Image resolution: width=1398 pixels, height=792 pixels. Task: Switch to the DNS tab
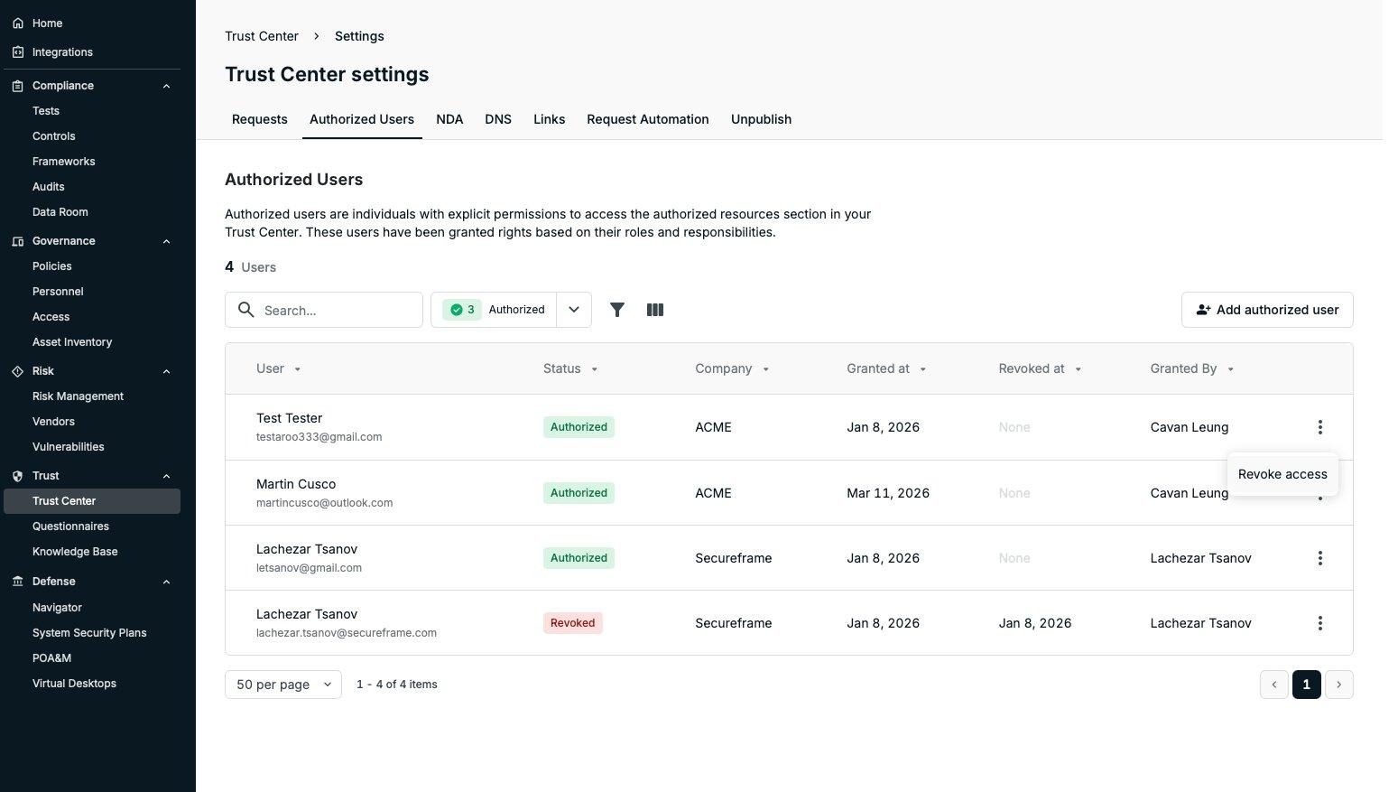[498, 119]
